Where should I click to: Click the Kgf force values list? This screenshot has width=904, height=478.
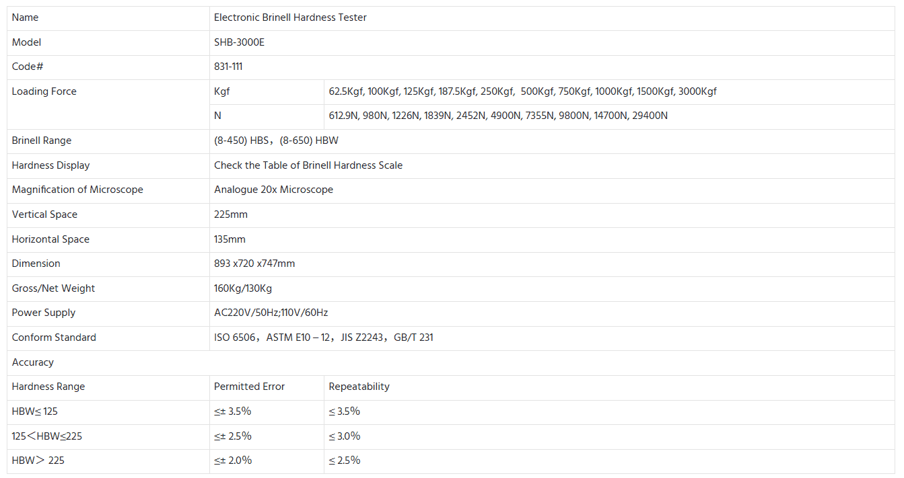pos(522,91)
